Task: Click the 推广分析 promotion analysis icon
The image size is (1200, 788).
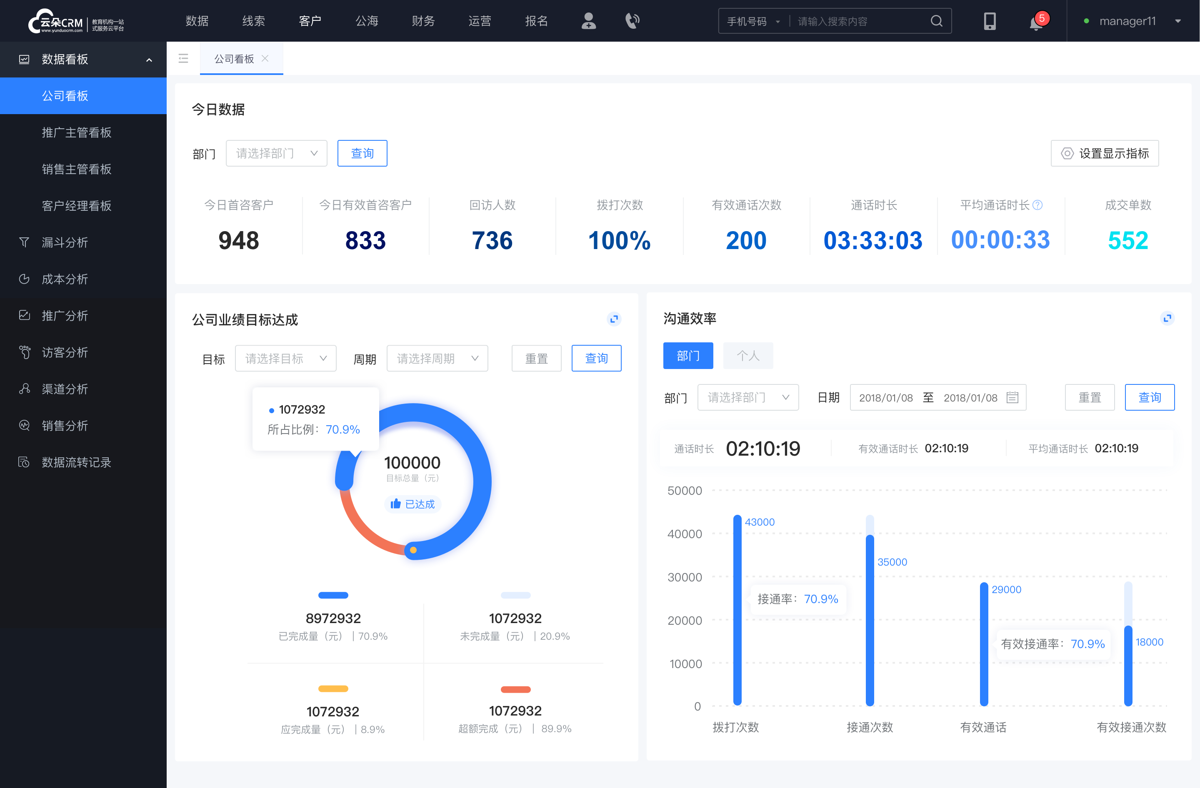Action: tap(24, 315)
